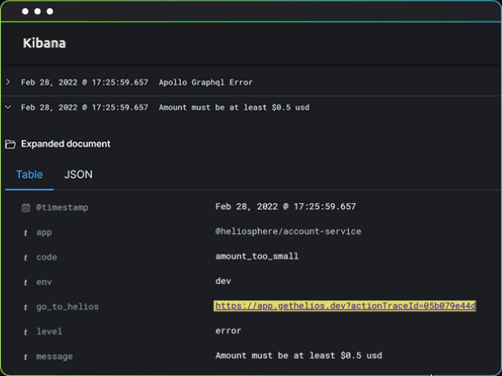This screenshot has height=376, width=502.
Task: Select the Table tab
Action: (x=29, y=175)
